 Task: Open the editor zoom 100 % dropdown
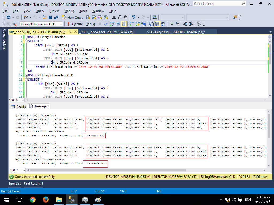click(x=23, y=100)
